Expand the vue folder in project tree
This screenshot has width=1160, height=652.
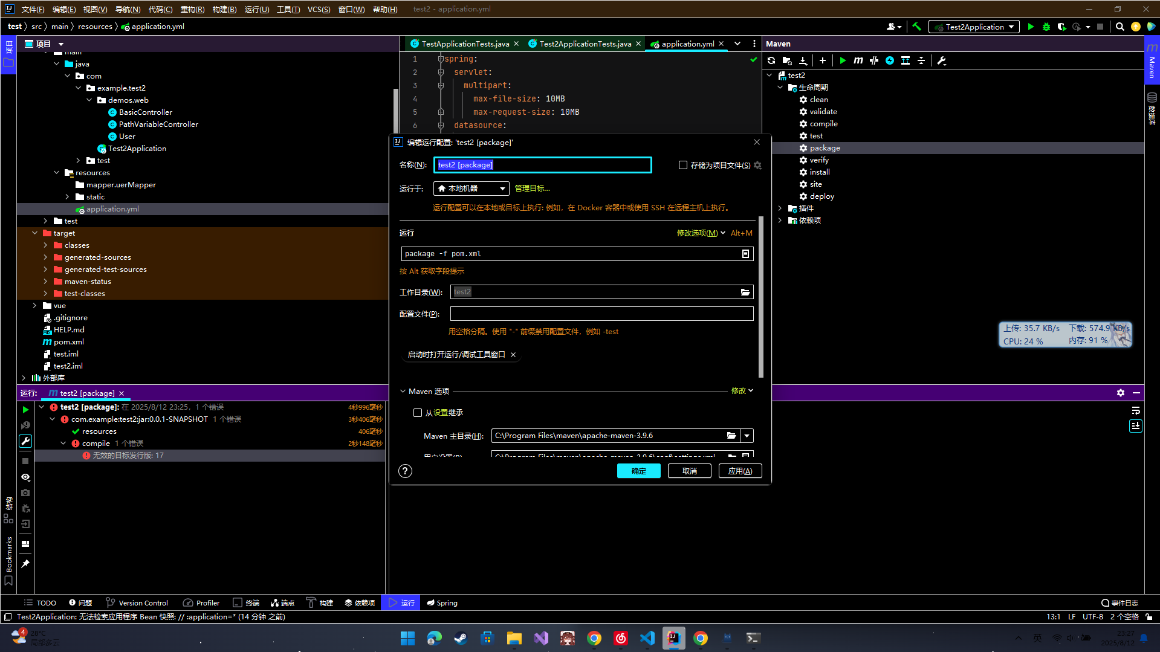coord(35,306)
